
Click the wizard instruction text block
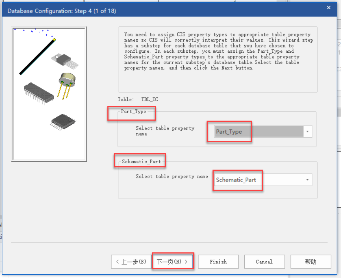[218, 51]
